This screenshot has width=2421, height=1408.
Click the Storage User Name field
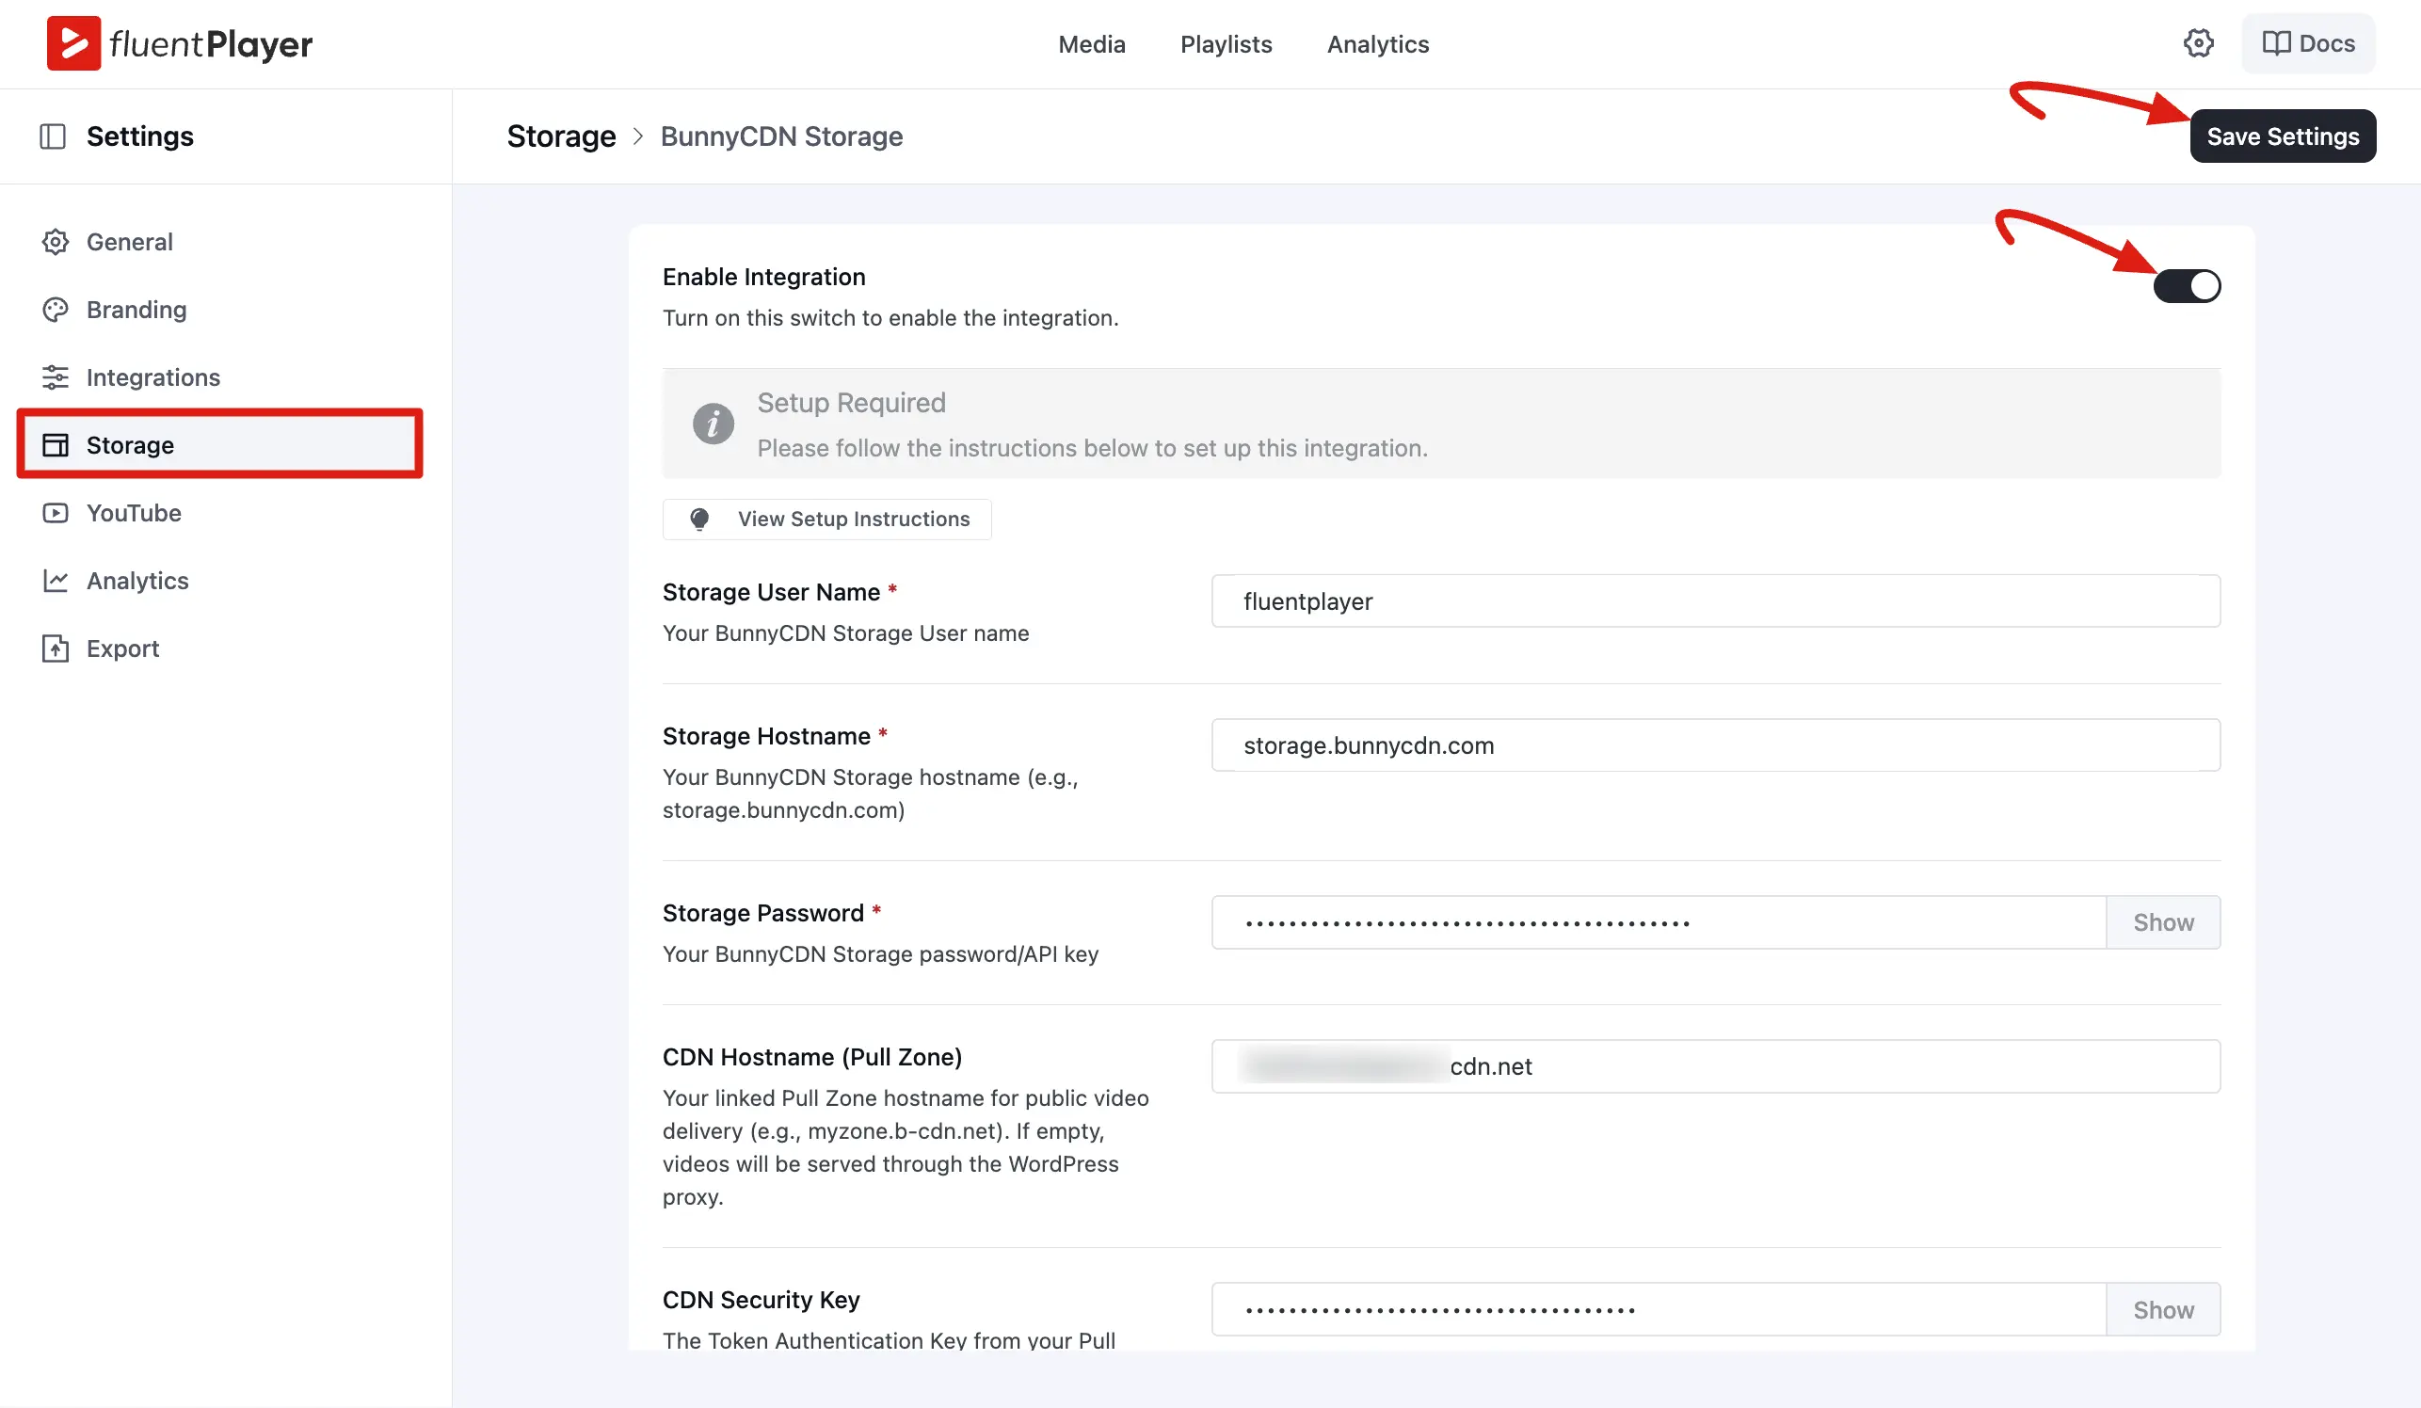(x=1716, y=601)
